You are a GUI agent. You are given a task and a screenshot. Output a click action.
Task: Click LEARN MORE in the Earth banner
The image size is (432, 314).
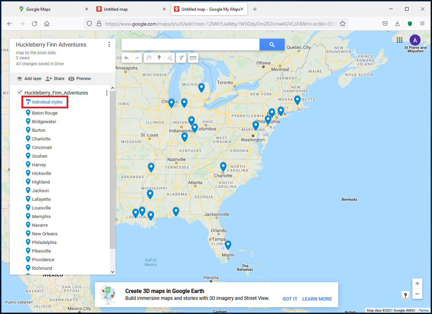tap(317, 299)
